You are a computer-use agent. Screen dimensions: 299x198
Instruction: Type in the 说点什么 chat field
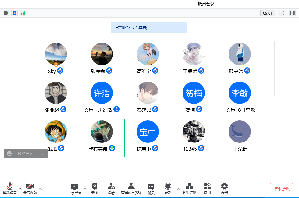tap(26, 154)
